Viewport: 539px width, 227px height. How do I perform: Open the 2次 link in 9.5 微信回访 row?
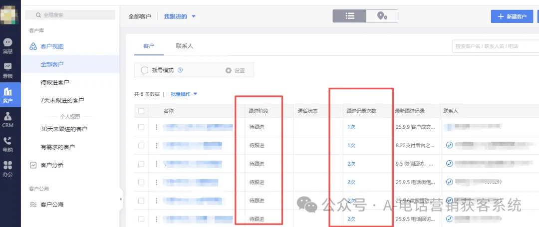[351, 164]
